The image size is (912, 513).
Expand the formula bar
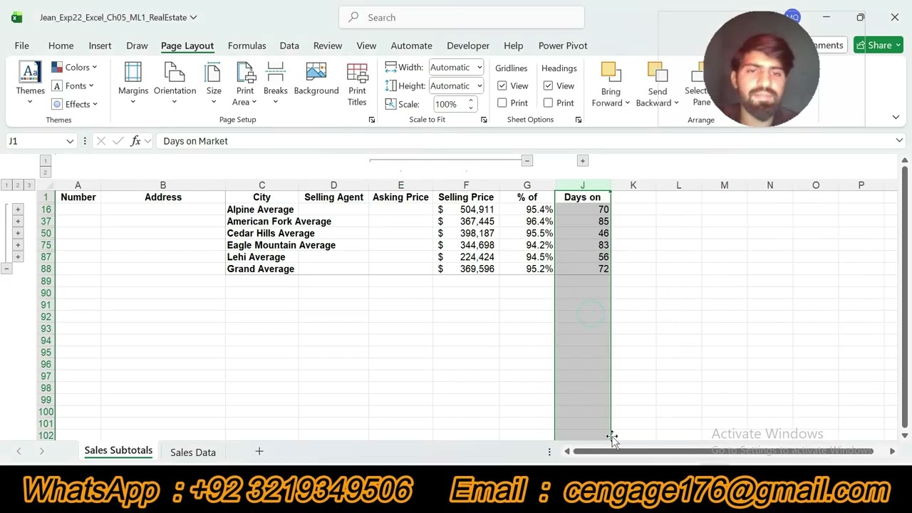(x=899, y=141)
